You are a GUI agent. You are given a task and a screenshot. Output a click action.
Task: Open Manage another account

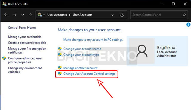(x=80, y=68)
